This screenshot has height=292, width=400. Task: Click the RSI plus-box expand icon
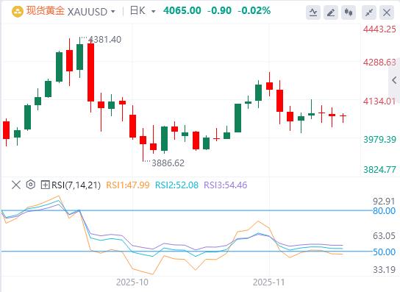(x=45, y=185)
